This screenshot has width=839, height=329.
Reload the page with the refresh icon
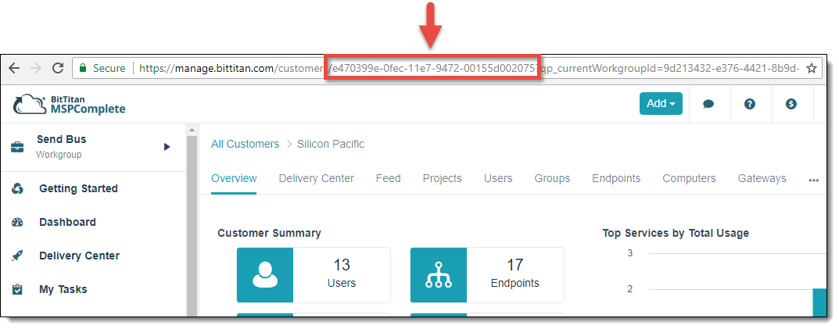(58, 68)
